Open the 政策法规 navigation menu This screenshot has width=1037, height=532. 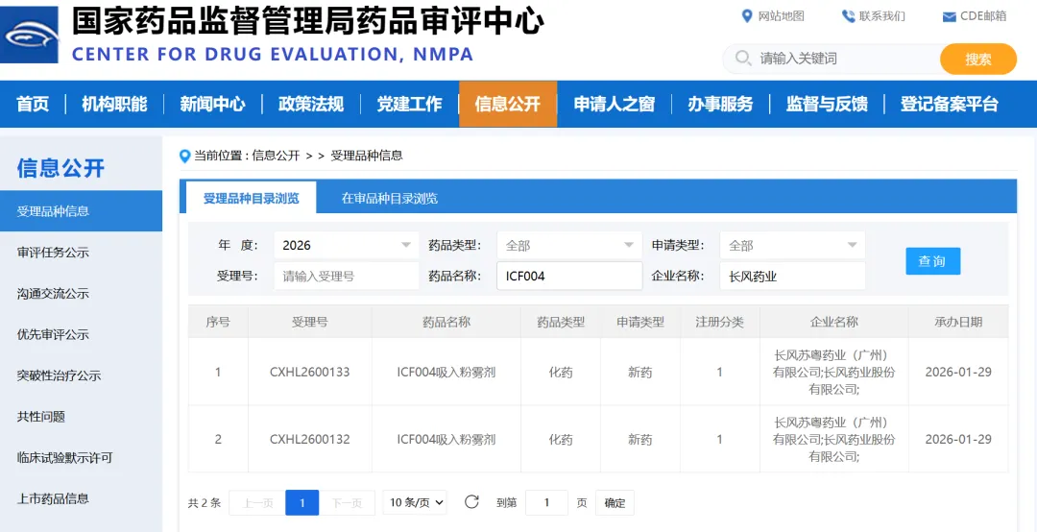click(310, 104)
